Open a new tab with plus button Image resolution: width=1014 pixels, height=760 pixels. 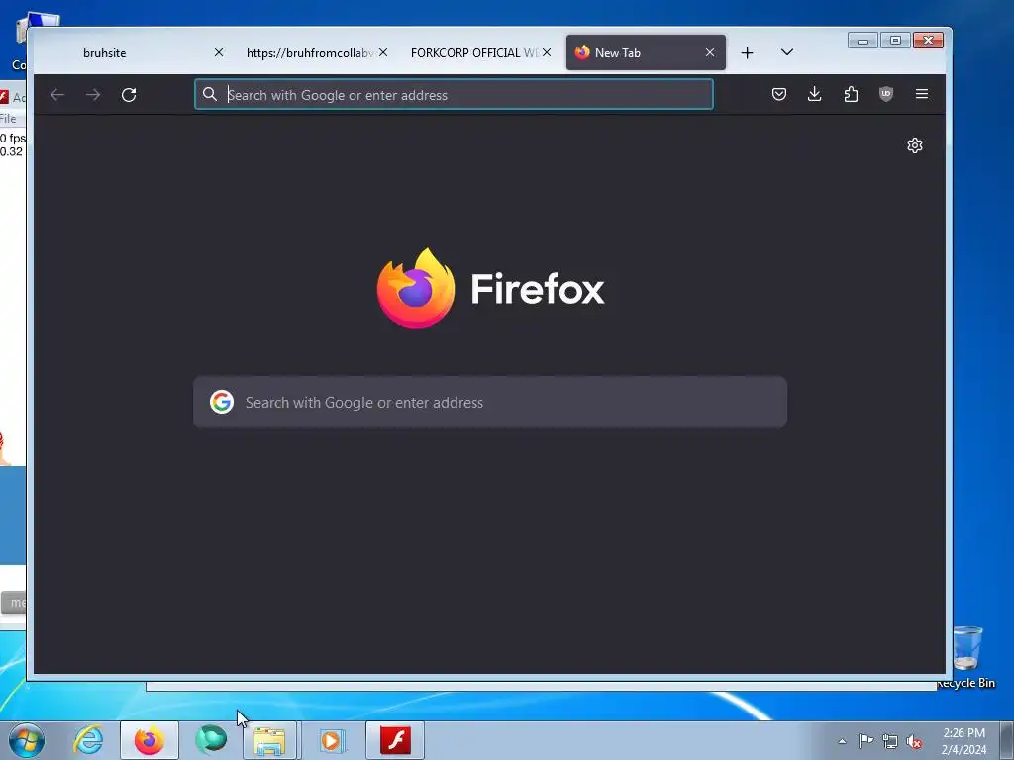point(747,53)
